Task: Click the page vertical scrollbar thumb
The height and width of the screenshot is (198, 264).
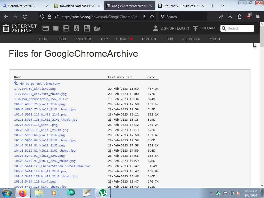Action: pos(262,37)
